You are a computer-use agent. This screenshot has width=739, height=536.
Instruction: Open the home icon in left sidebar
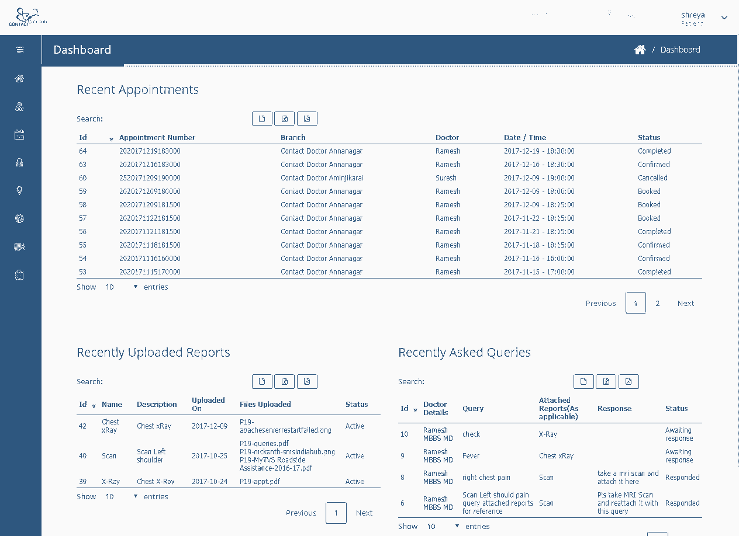pos(19,79)
